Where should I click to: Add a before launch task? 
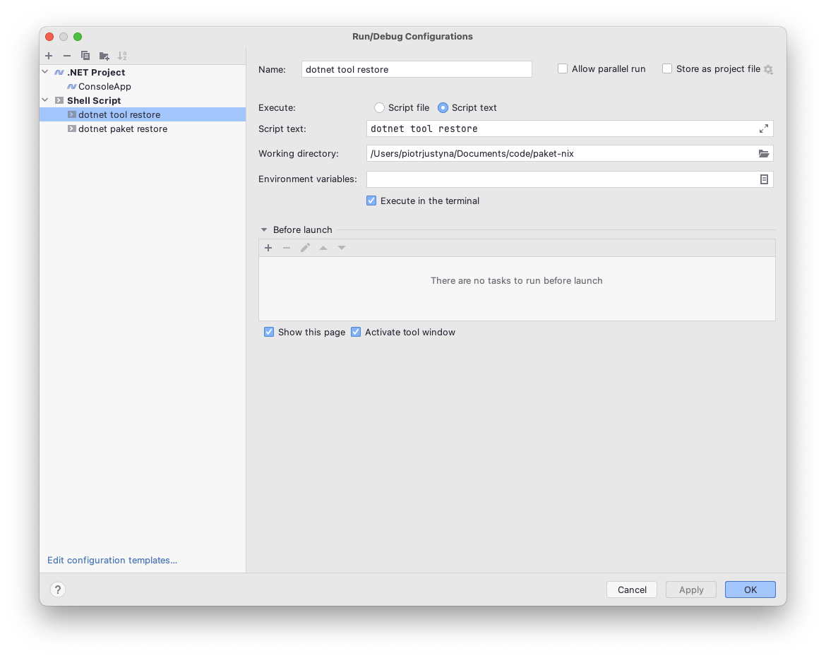point(268,248)
